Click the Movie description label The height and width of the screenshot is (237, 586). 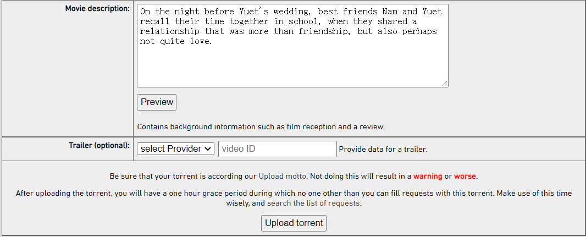(x=97, y=8)
